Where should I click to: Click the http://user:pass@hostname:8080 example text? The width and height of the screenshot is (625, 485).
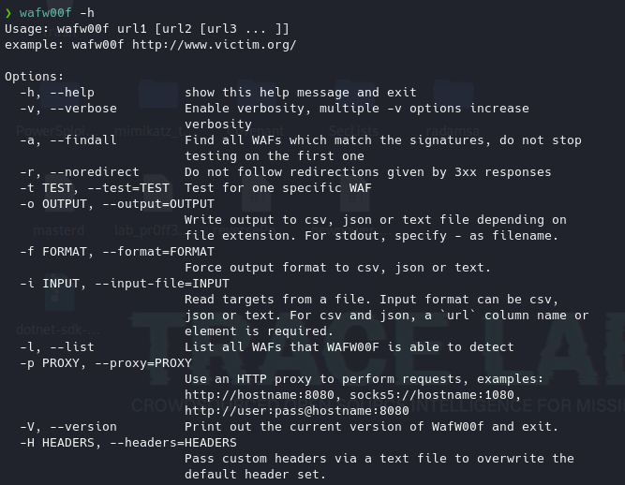[297, 411]
